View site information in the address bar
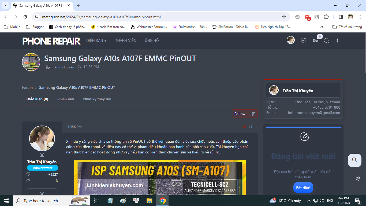Screen dimensions: 366x206 click(x=37, y=17)
